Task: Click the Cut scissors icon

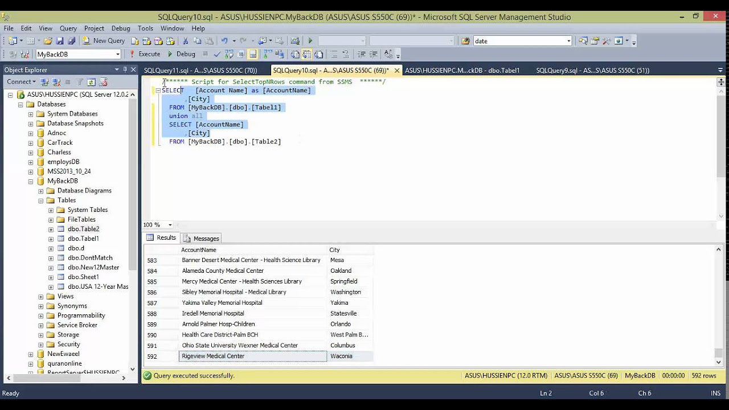Action: (185, 41)
